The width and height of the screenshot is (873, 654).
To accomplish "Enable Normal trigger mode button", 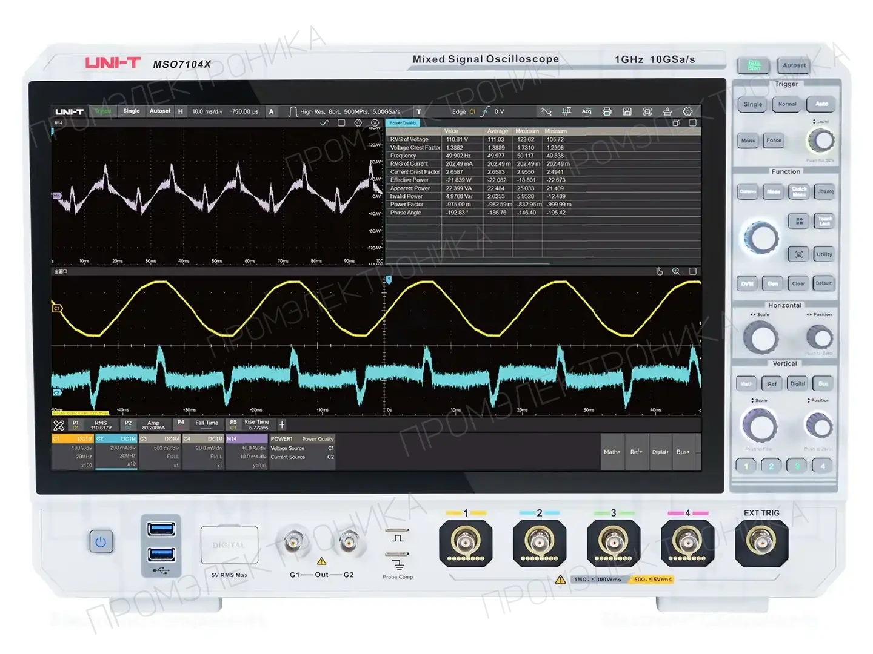I will point(787,104).
